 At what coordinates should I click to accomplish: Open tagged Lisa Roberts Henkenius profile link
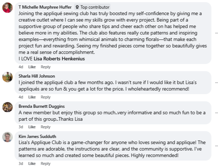tap(59, 59)
